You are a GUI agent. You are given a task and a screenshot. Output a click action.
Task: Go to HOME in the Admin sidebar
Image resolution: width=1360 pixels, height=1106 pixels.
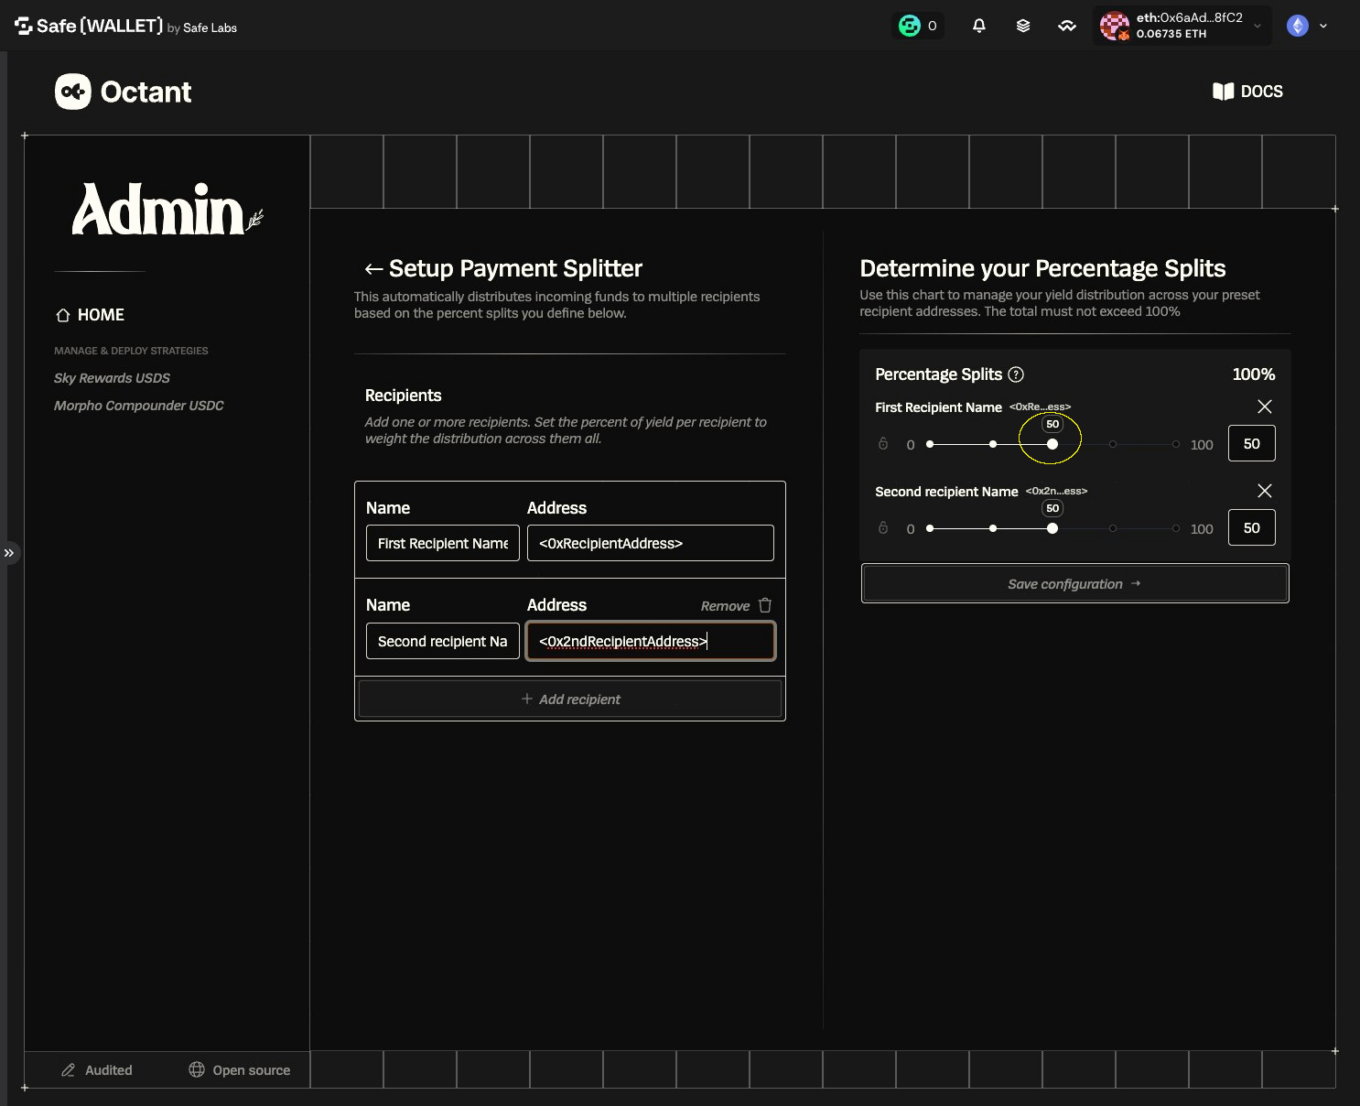(90, 315)
